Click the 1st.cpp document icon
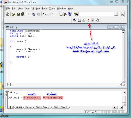131x118 pixels. [7, 27]
